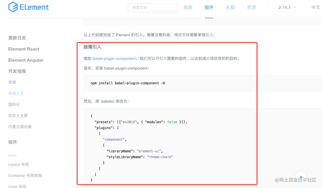Click the "styleLibraryName": "theme-chalk" line
The width and height of the screenshot is (322, 188).
pyautogui.click(x=140, y=157)
